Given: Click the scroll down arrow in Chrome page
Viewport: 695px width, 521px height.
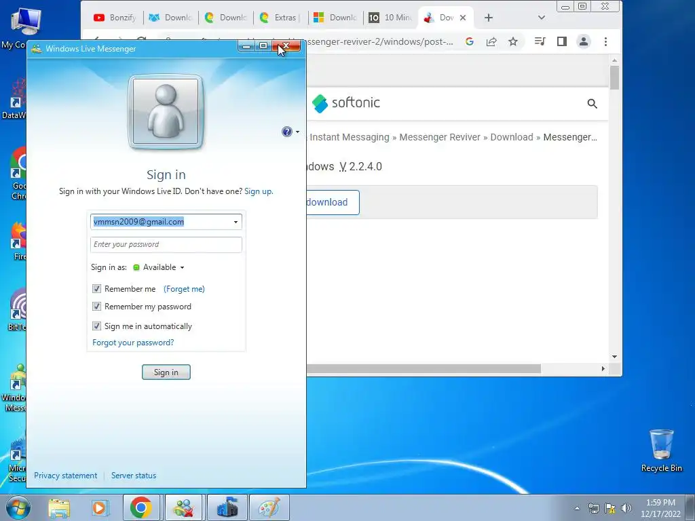Looking at the screenshot, I should 614,357.
